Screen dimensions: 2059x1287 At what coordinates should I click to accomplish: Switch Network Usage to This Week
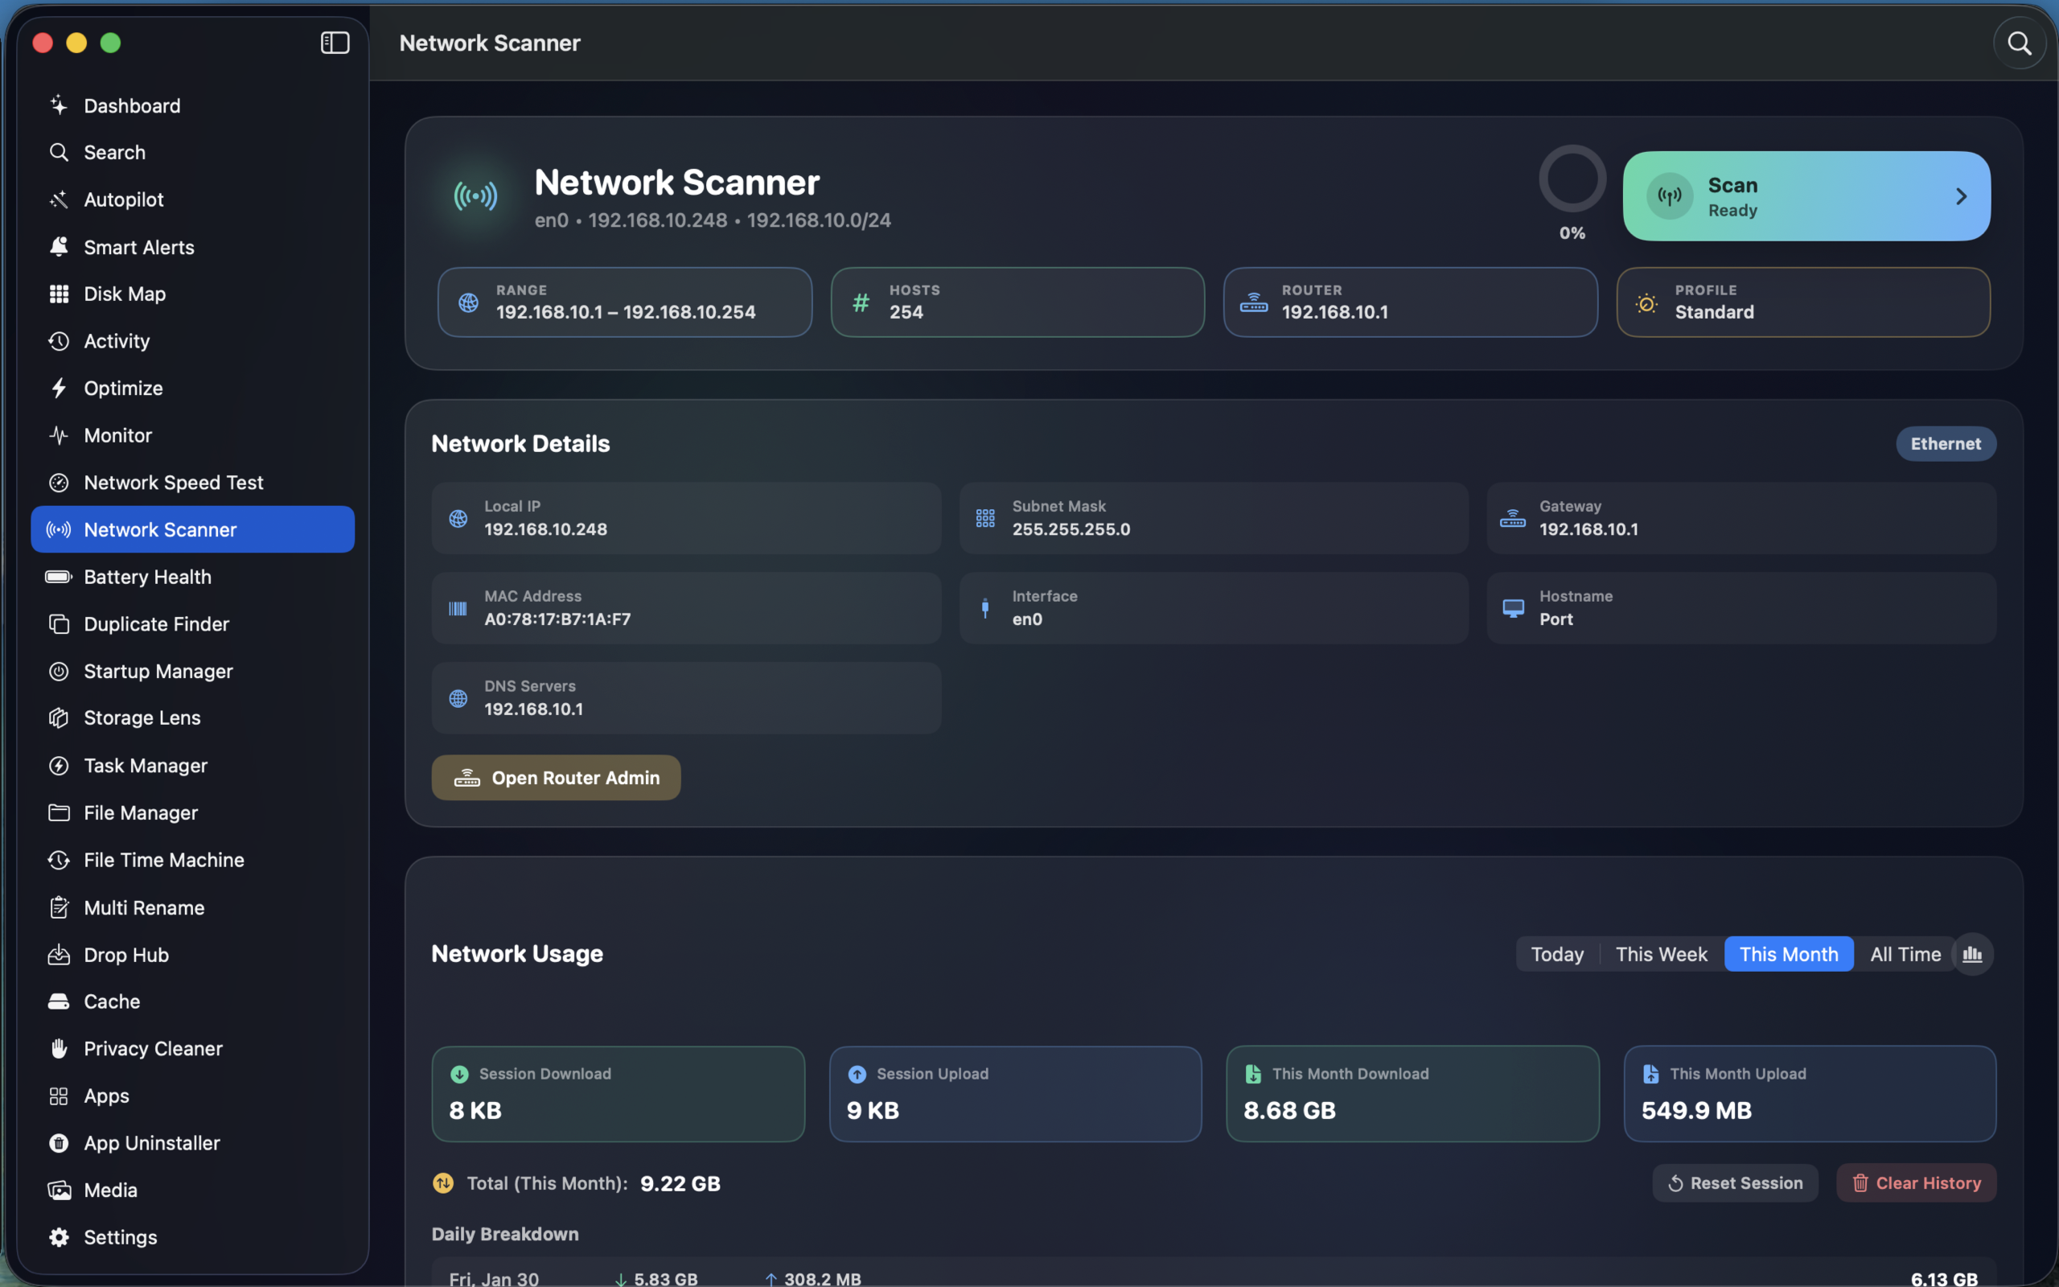1661,954
